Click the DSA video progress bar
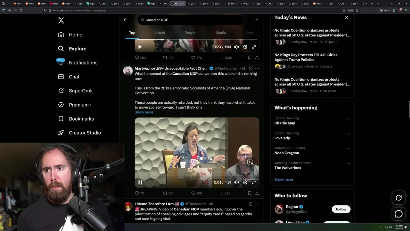Image resolution: width=410 pixels, height=231 pixels. point(197,175)
